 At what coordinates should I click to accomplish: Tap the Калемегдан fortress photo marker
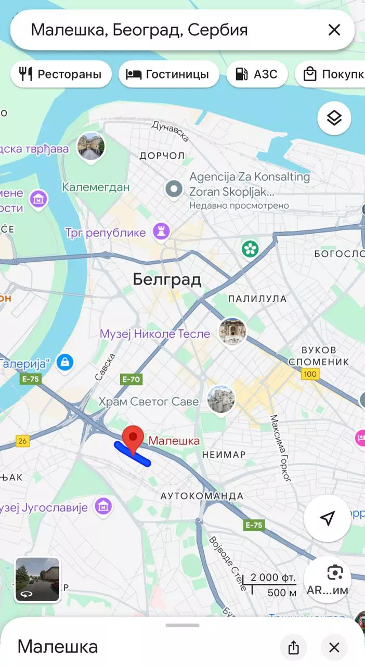[91, 148]
